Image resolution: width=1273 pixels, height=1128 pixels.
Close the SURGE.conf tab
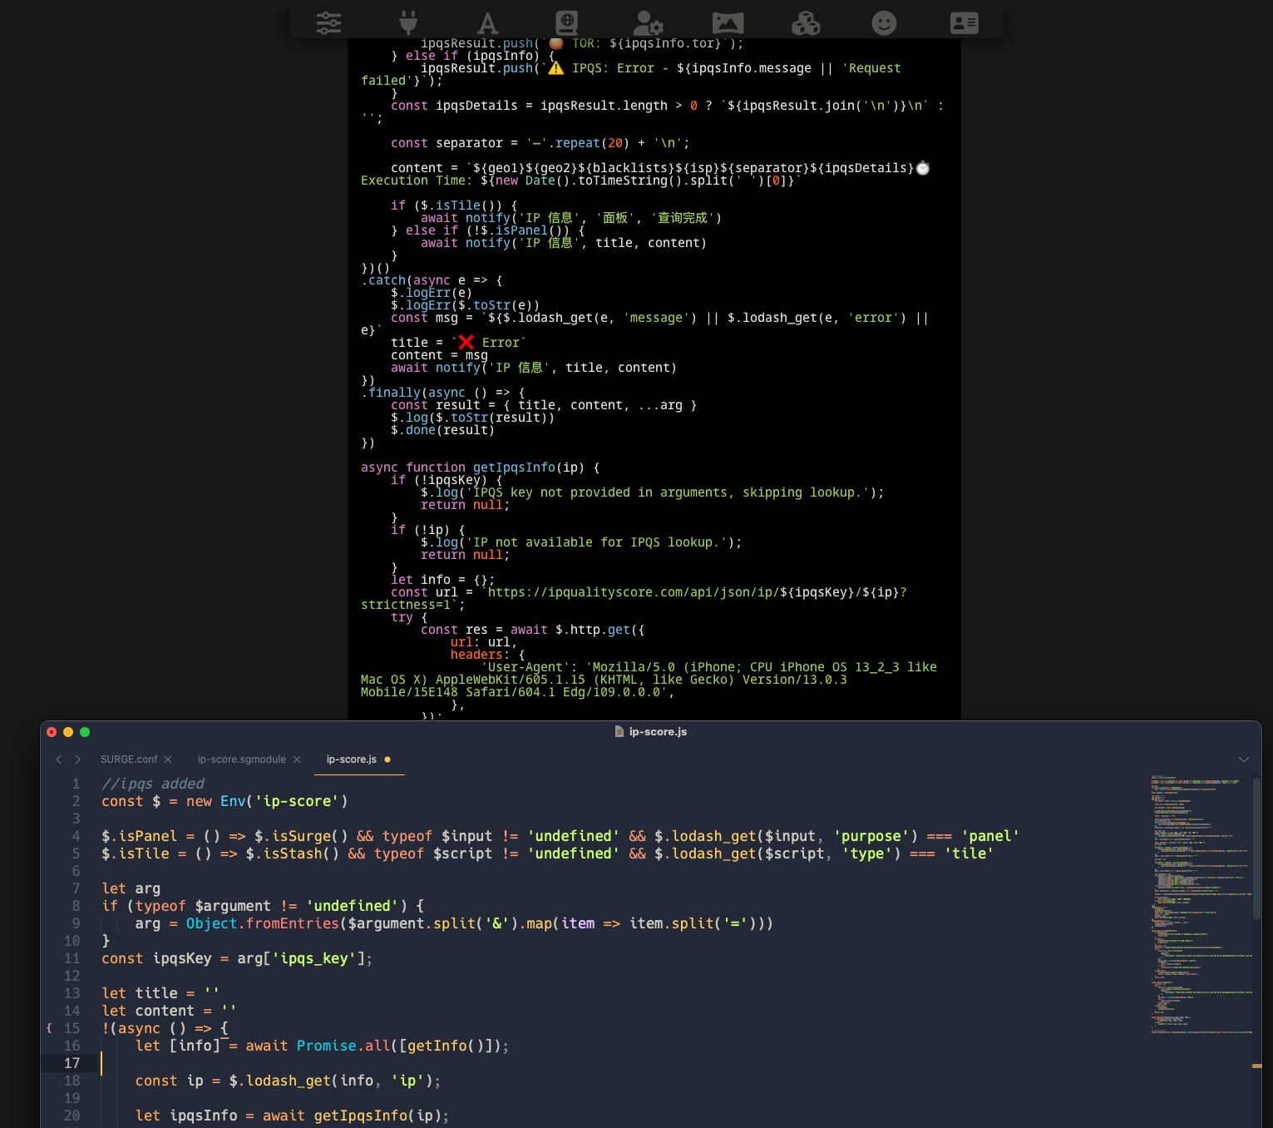pos(168,759)
